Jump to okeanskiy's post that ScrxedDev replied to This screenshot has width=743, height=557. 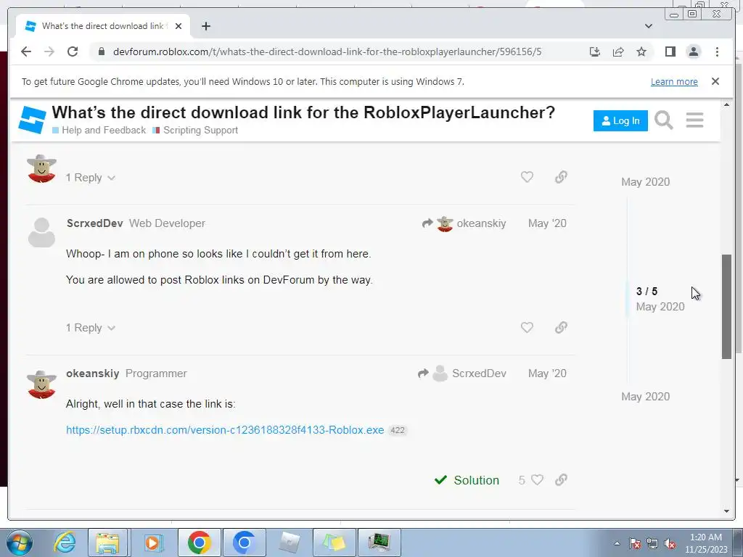464,223
